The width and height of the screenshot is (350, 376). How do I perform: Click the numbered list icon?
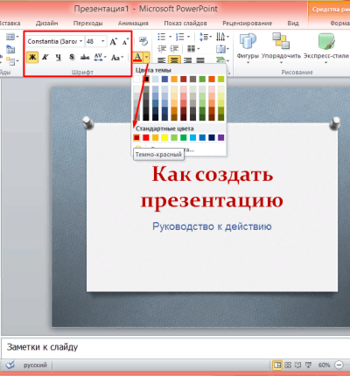tap(179, 37)
